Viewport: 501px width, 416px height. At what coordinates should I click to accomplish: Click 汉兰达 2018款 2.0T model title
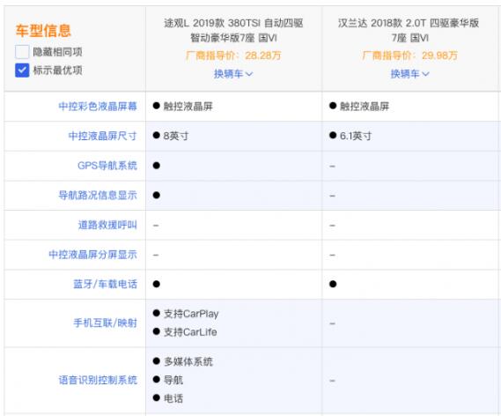point(409,30)
